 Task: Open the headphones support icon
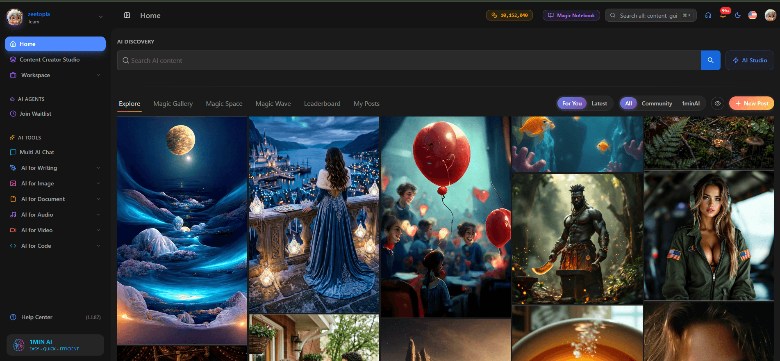click(x=708, y=16)
